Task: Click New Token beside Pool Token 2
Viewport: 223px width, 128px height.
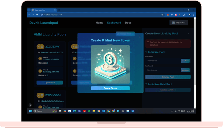Action: tap(185, 70)
